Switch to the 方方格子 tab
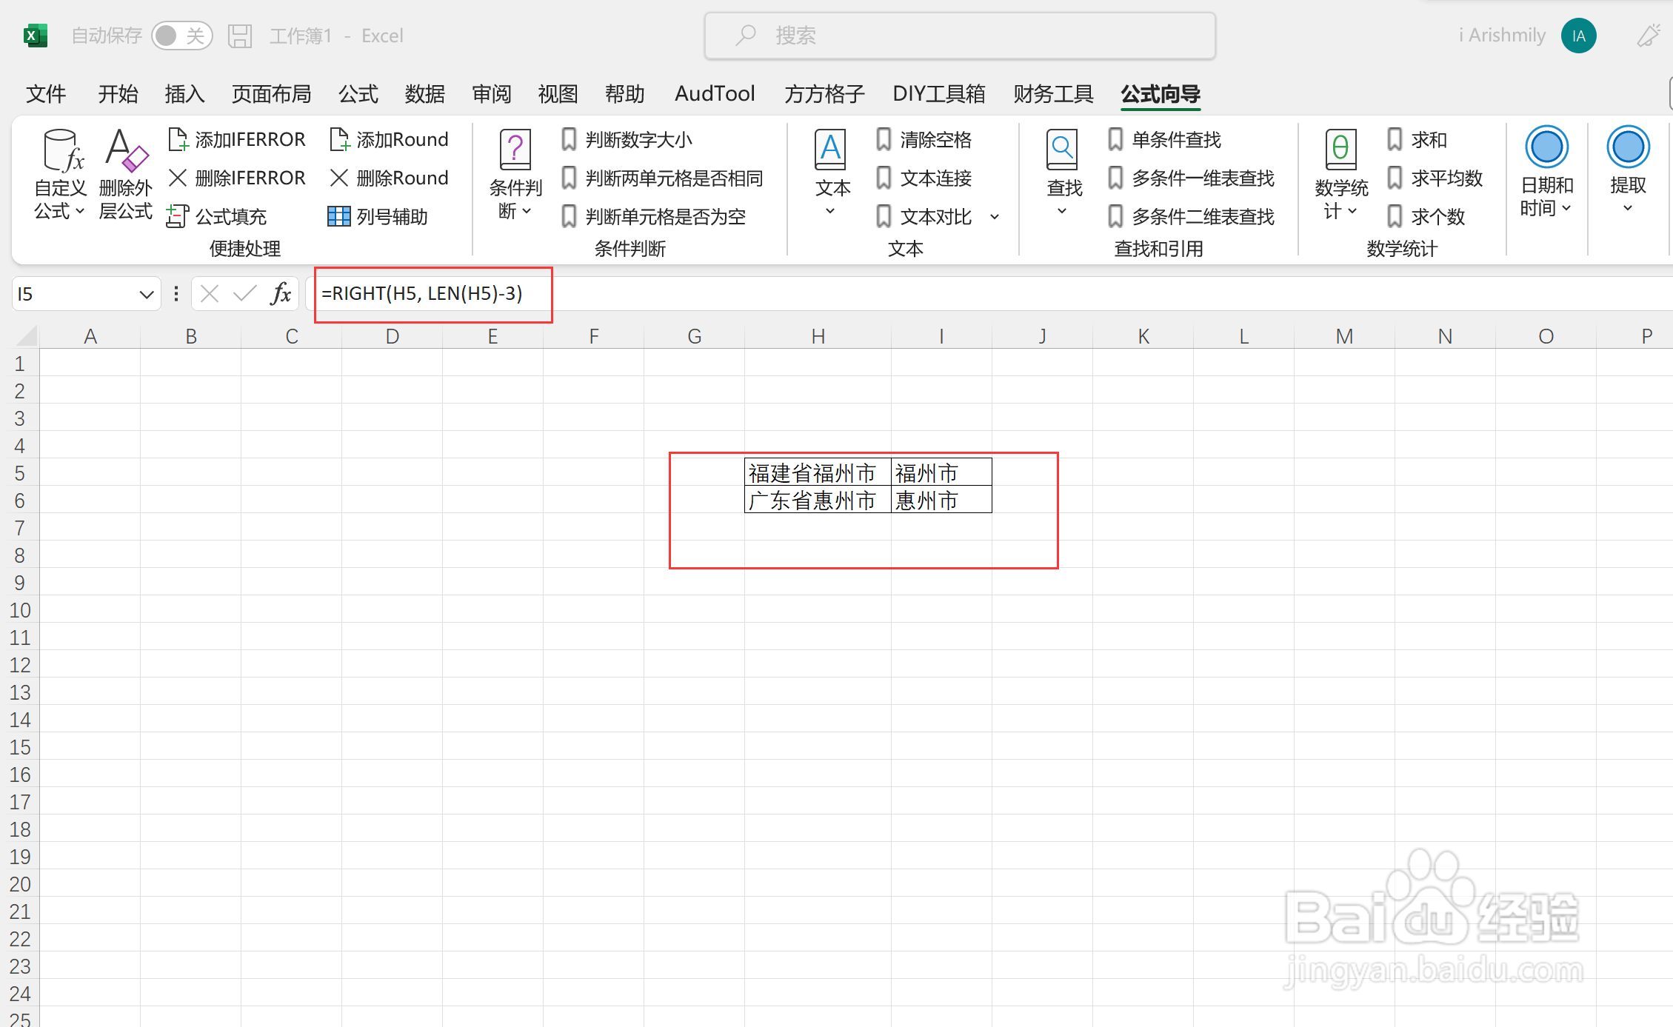The width and height of the screenshot is (1673, 1027). pyautogui.click(x=824, y=94)
